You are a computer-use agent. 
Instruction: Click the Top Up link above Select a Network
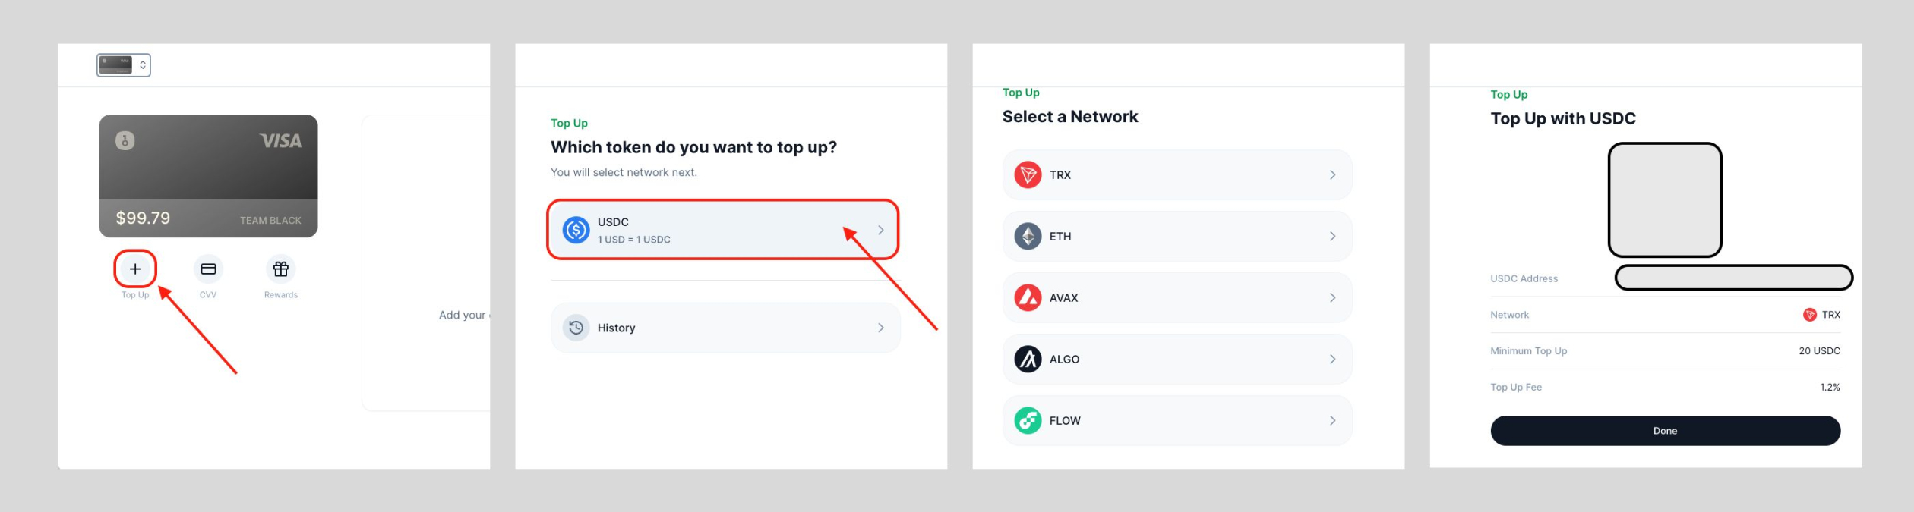[1021, 93]
